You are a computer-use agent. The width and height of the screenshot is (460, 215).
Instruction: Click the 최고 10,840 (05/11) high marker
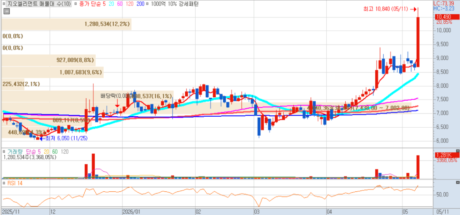pyautogui.click(x=390, y=9)
